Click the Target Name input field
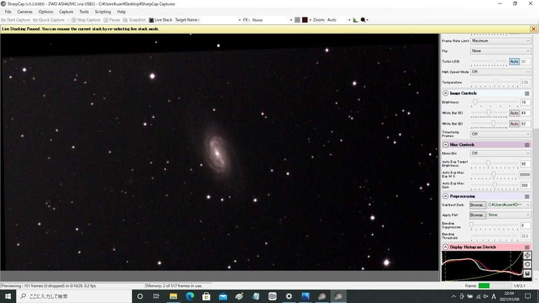 pyautogui.click(x=220, y=20)
